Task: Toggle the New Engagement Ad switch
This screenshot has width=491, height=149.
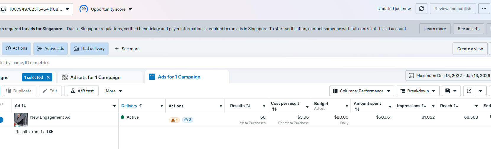Action: point(1,120)
